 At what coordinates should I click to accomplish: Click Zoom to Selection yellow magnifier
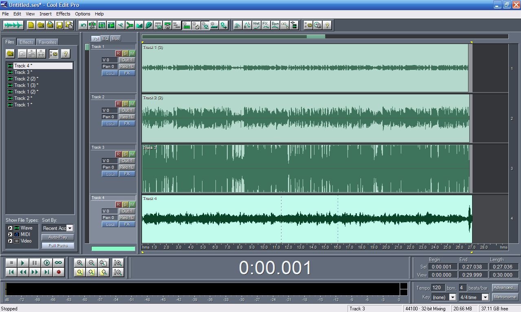79,272
